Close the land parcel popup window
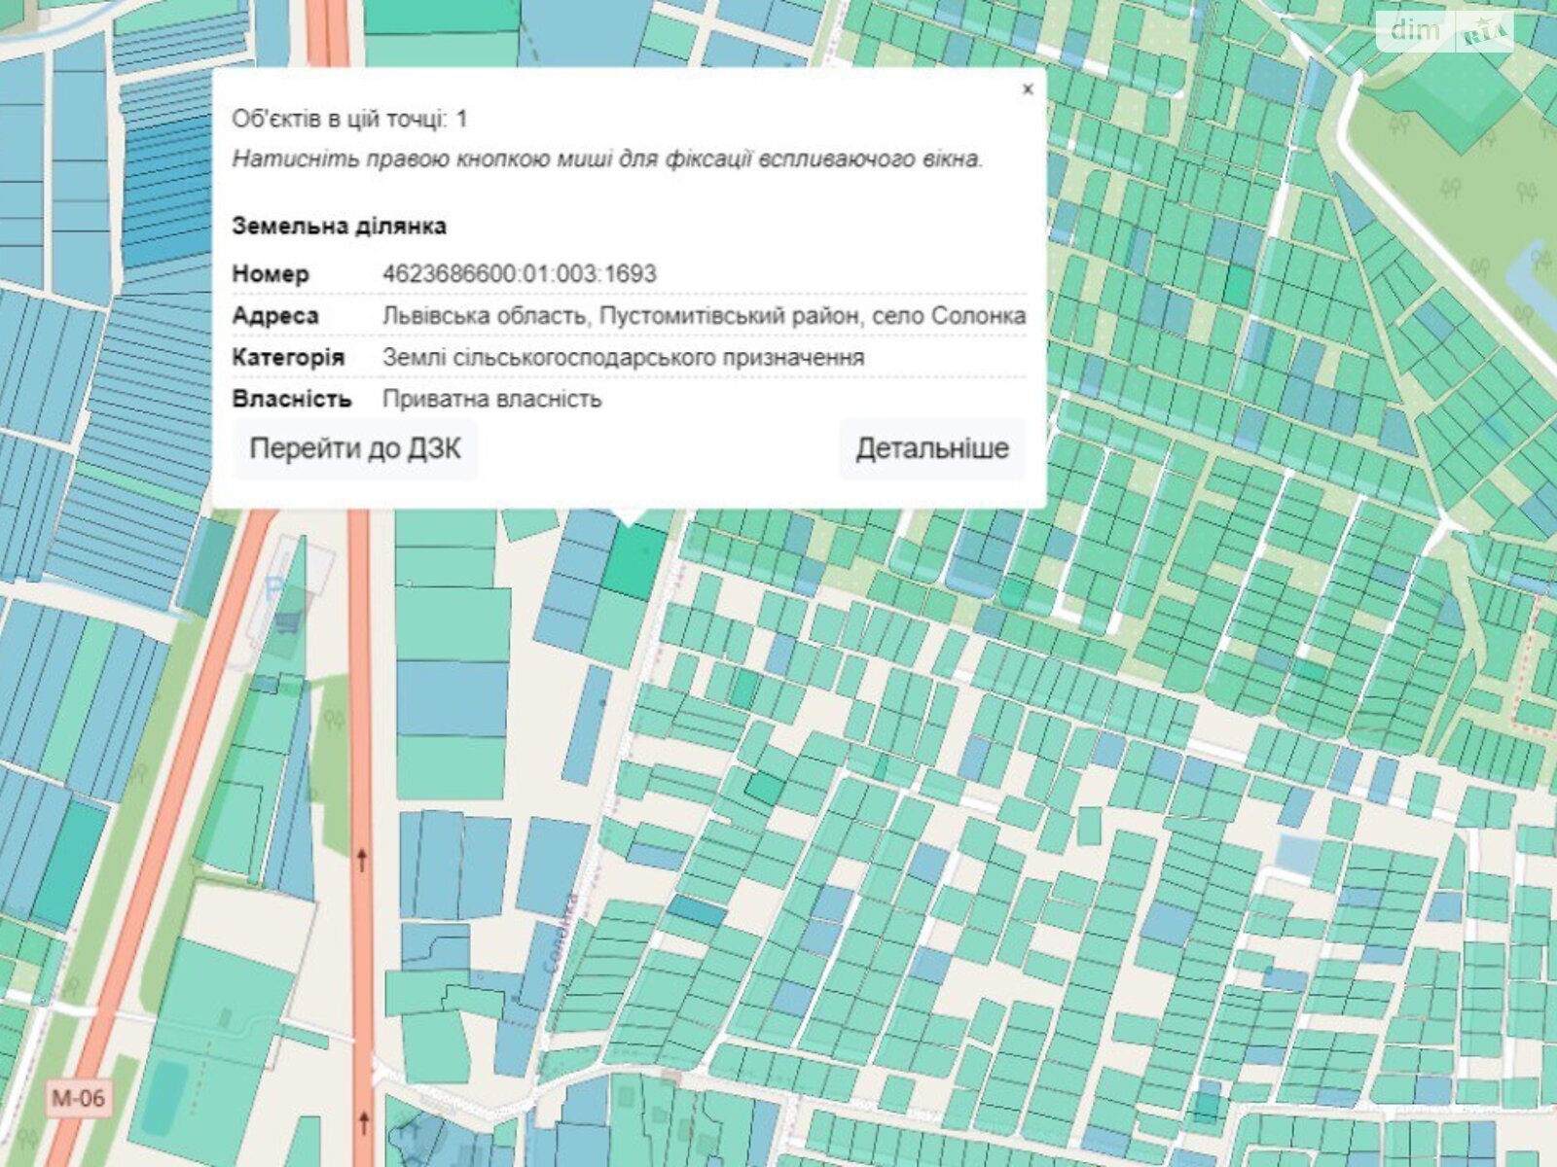 [x=1028, y=89]
